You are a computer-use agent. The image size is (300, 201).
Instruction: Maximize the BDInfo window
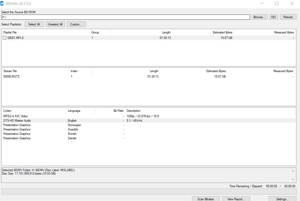(x=277, y=3)
